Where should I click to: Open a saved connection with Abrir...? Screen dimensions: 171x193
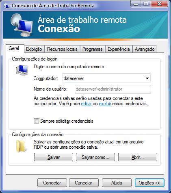coord(138,157)
